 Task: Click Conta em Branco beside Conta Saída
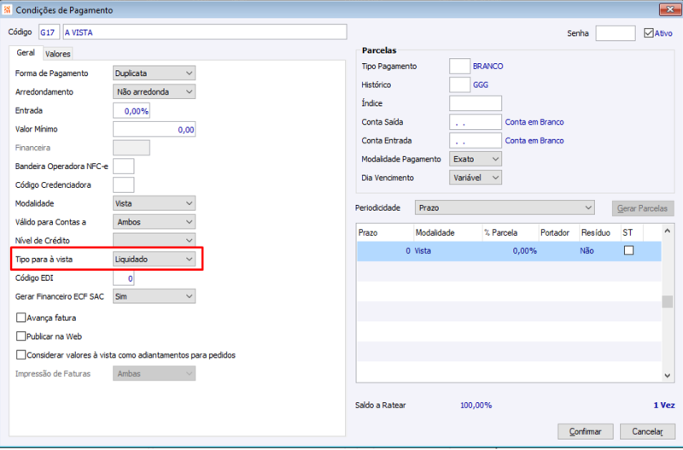pos(534,122)
